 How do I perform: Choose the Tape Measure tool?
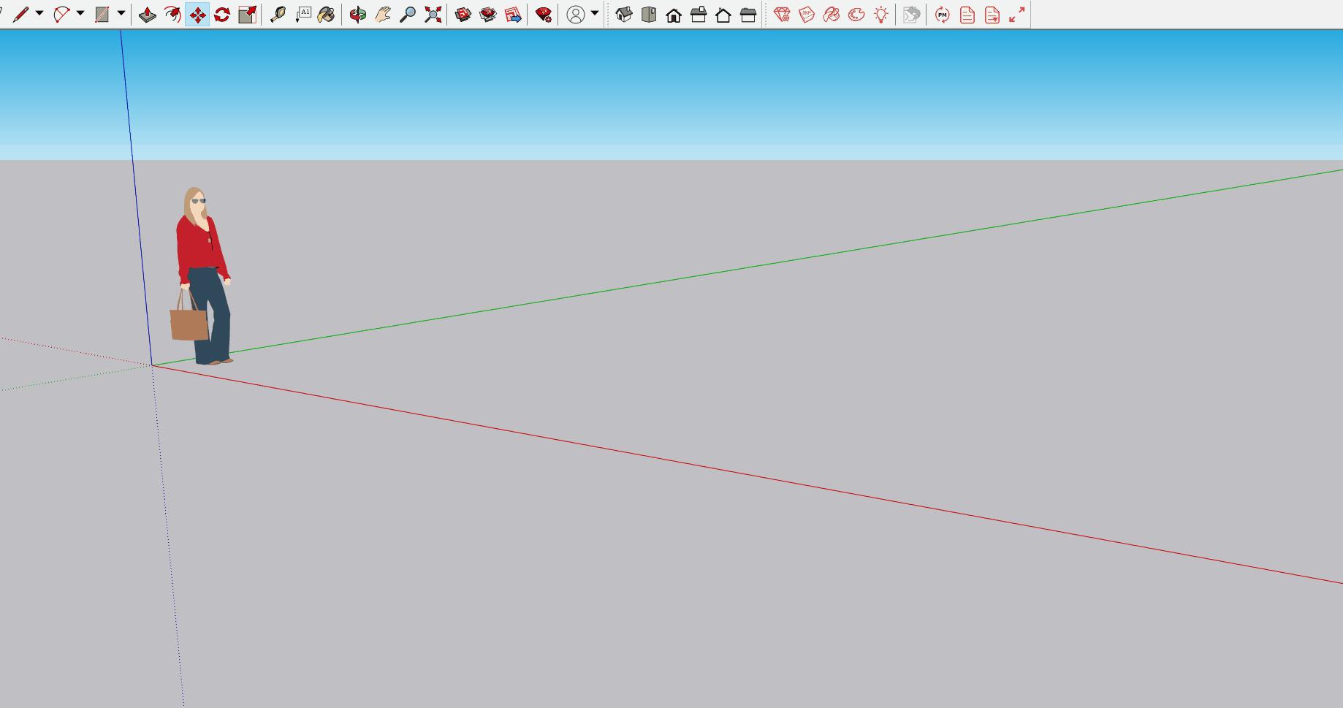pos(278,15)
